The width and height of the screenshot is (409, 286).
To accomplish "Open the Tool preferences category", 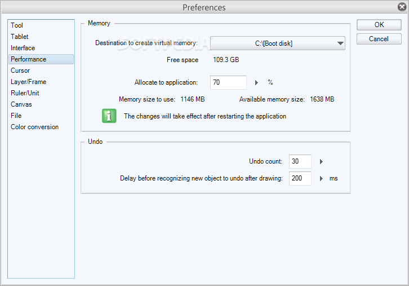I will tap(41, 25).
